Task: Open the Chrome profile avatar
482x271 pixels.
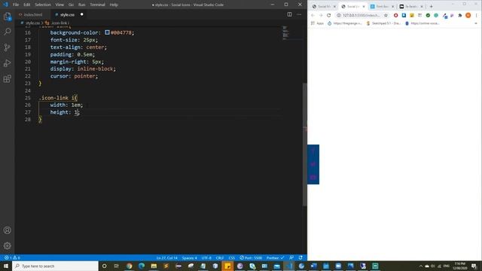Action: [468, 15]
